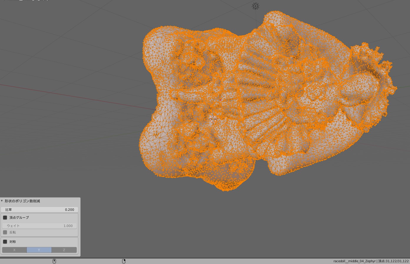
Task: Click the right-mouse icon in status bar
Action: [124, 261]
